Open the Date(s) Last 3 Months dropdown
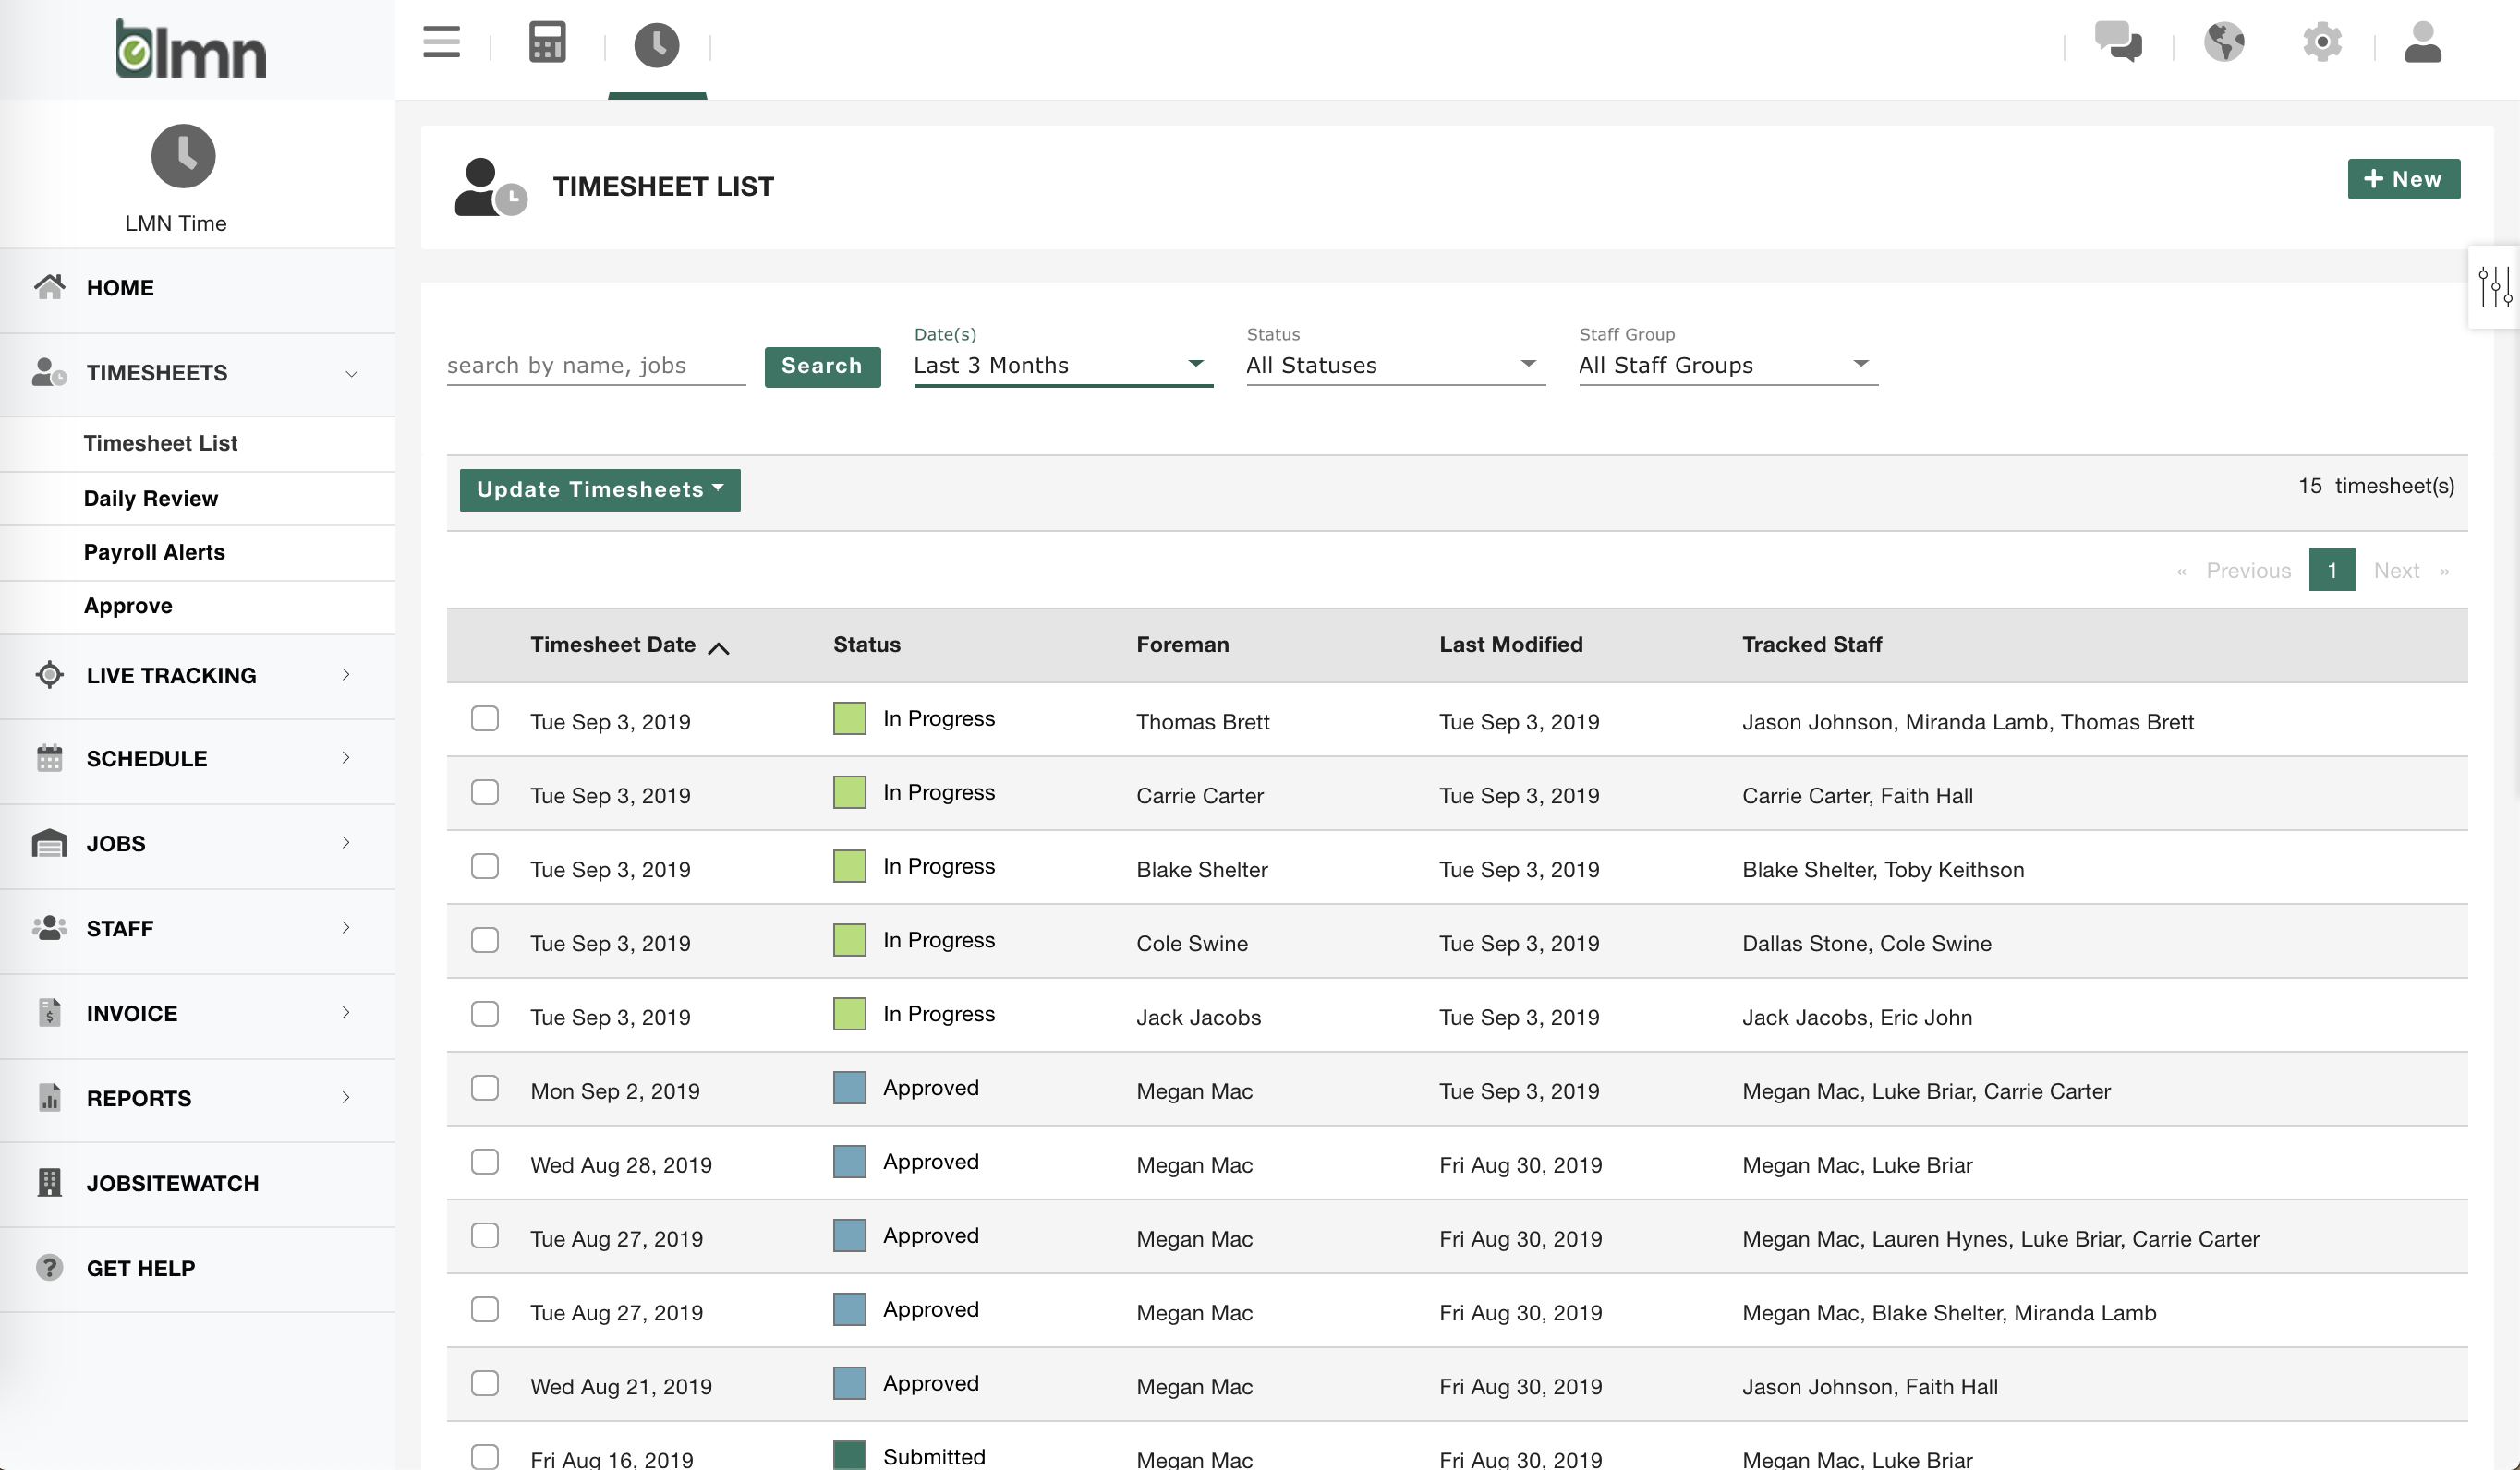2520x1470 pixels. [1062, 366]
